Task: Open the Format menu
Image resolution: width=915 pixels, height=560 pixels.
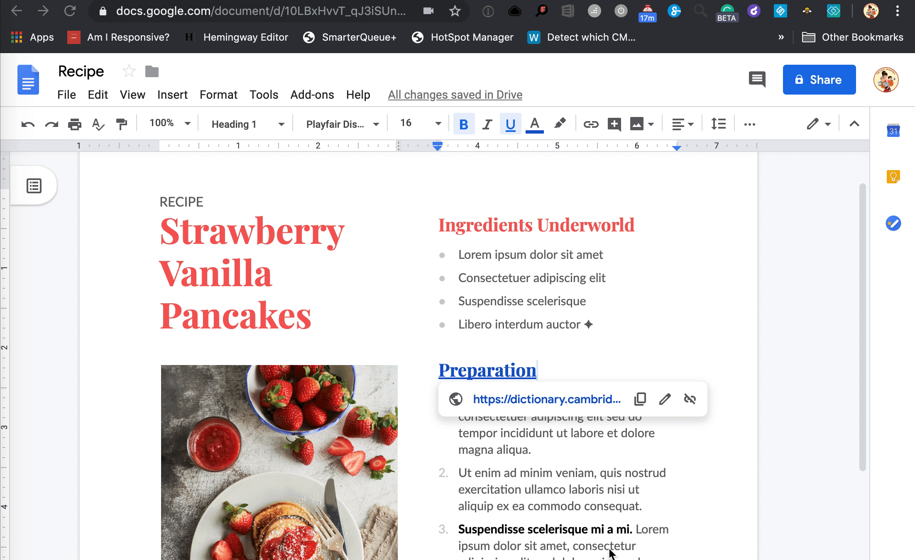Action: click(x=218, y=95)
